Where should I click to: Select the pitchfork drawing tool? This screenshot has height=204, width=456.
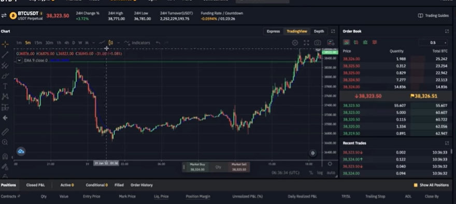(5, 66)
